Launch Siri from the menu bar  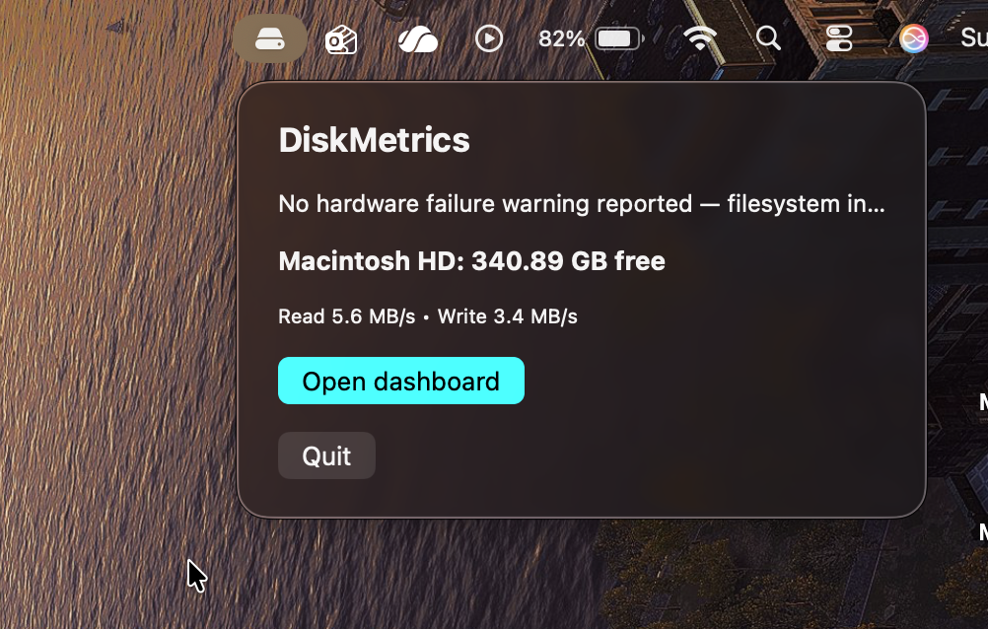pyautogui.click(x=914, y=39)
